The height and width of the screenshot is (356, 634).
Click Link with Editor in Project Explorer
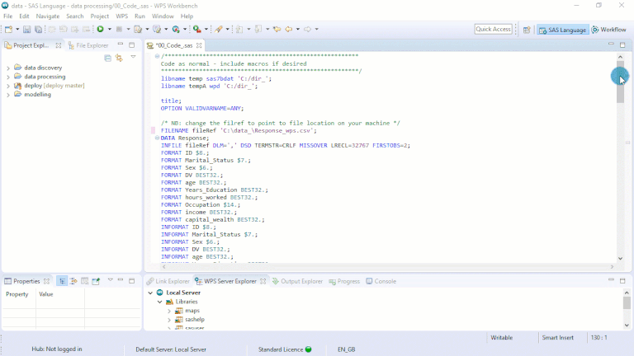click(119, 58)
